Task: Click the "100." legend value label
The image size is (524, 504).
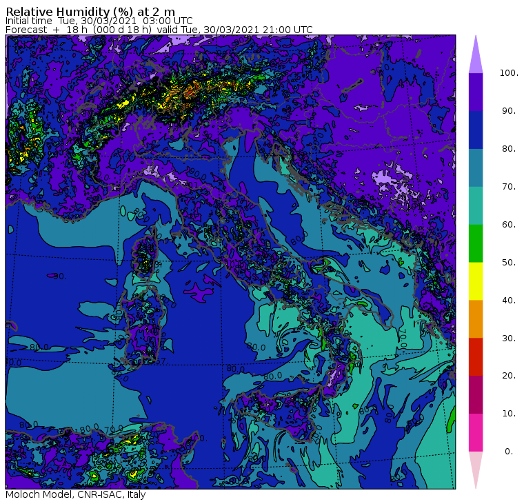Action: pyautogui.click(x=509, y=73)
